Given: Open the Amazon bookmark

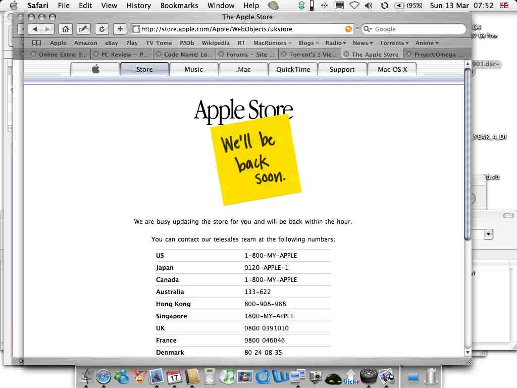Looking at the screenshot, I should (x=86, y=43).
